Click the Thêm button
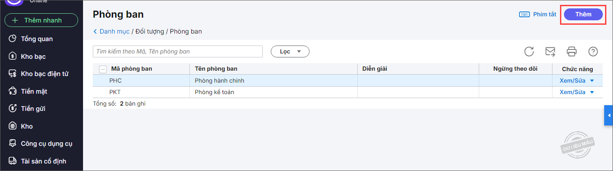Image resolution: width=613 pixels, height=171 pixels. pyautogui.click(x=583, y=14)
